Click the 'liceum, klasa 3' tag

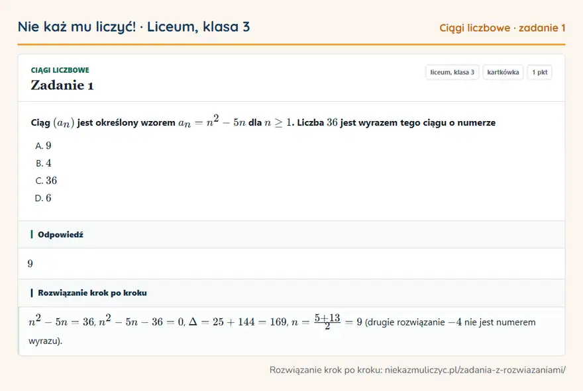click(452, 72)
